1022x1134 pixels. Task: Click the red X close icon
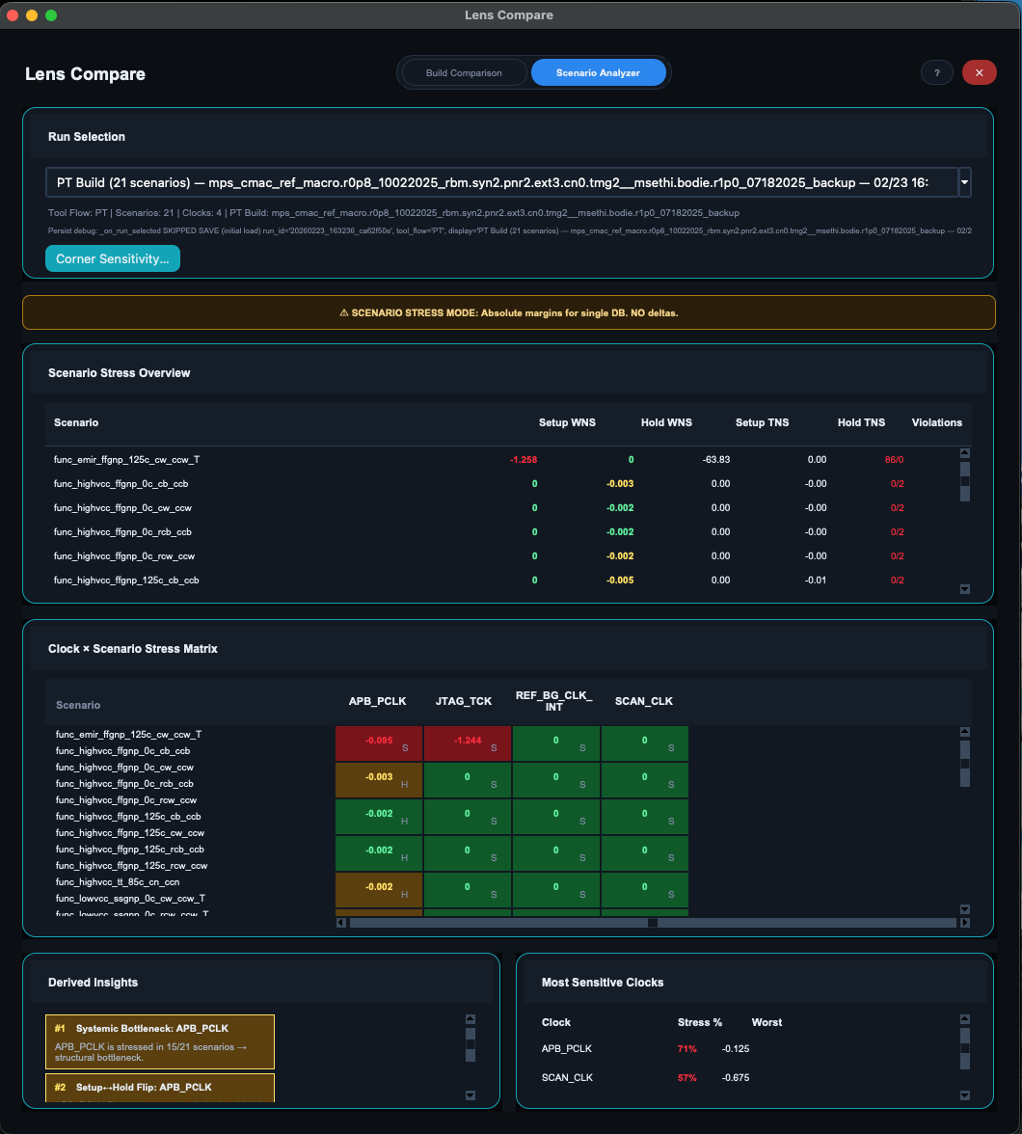pos(979,72)
